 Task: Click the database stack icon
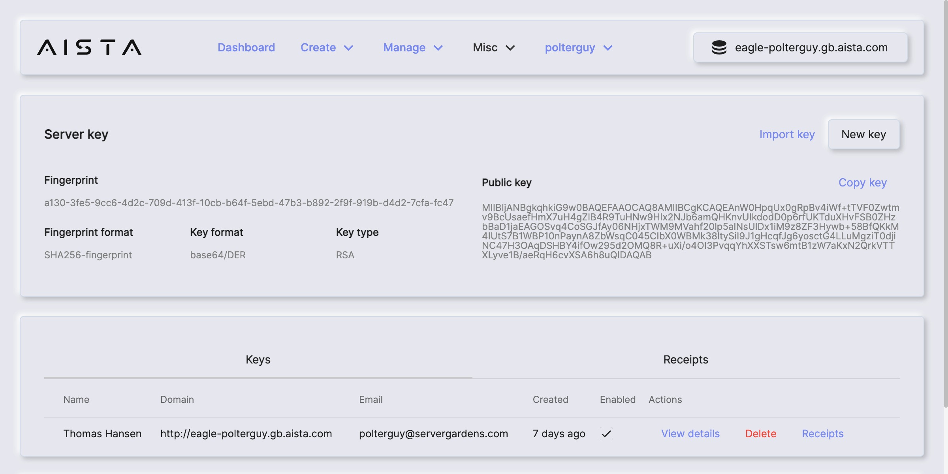[x=719, y=47]
